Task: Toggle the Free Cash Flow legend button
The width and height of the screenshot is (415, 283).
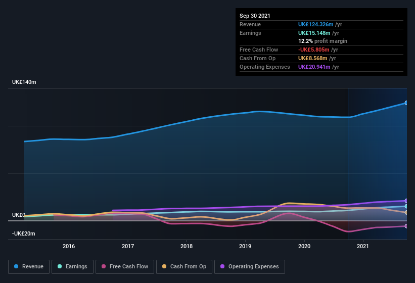Action: click(x=125, y=267)
